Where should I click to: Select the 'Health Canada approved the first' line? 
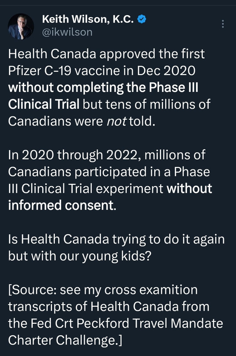tap(106, 54)
